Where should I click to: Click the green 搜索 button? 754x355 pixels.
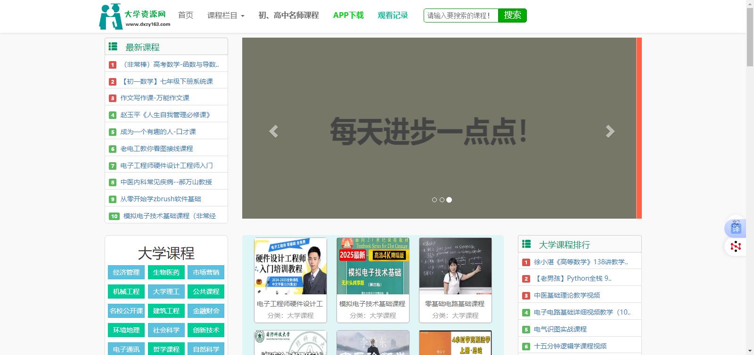512,16
